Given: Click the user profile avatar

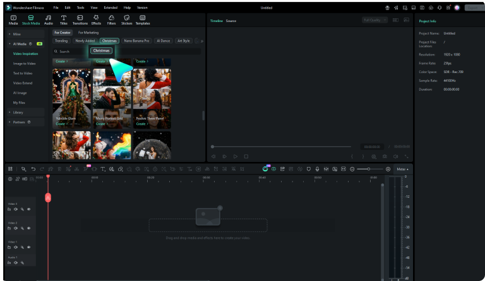Looking at the screenshot, I should pos(457,8).
